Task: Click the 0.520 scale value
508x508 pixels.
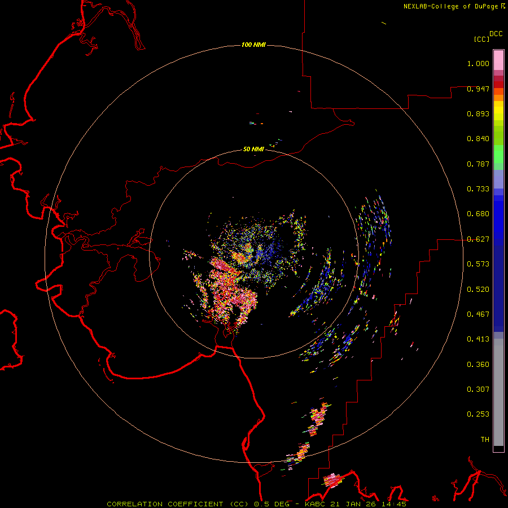Action: (478, 290)
